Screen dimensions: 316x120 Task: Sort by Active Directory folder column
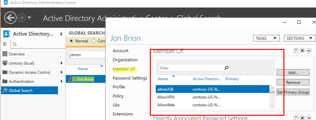(207, 79)
